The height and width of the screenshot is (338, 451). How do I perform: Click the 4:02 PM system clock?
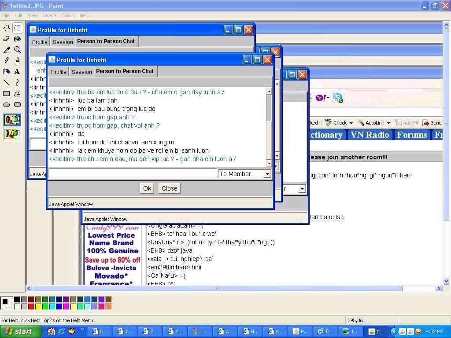[435, 331]
